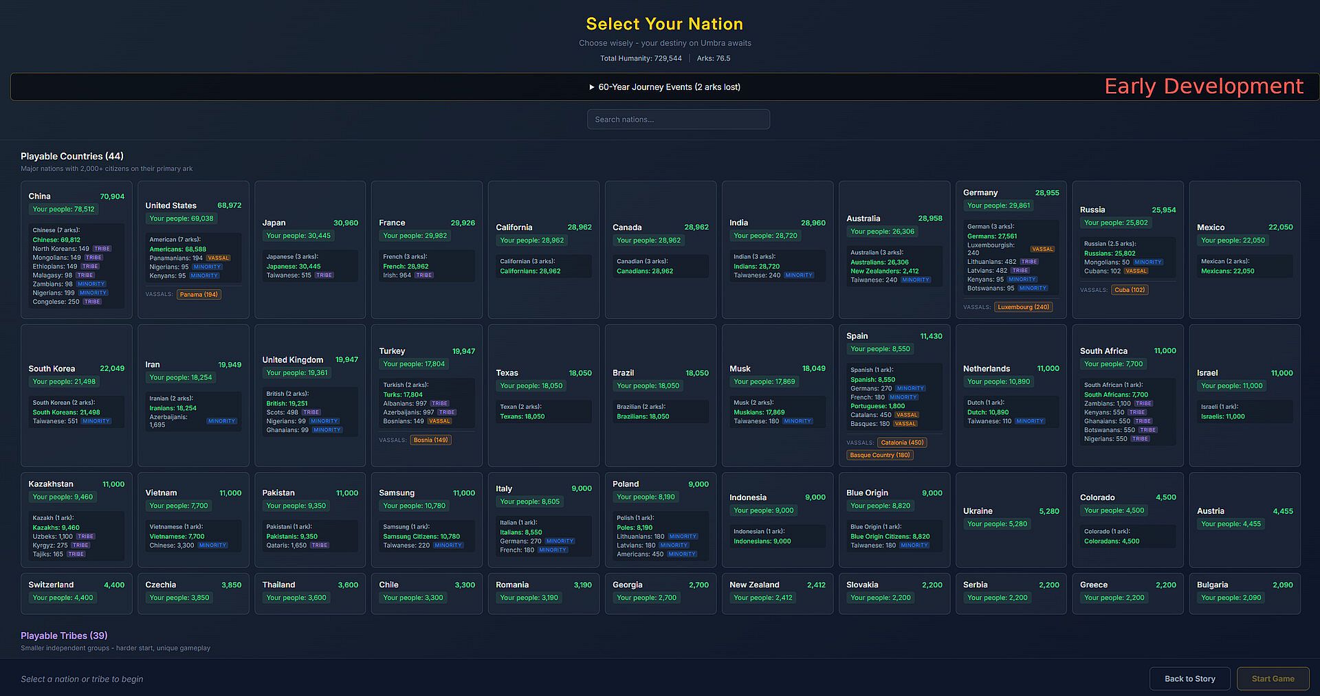Screen dimensions: 1320x696
Task: Choose the Japan nation card
Action: click(310, 249)
